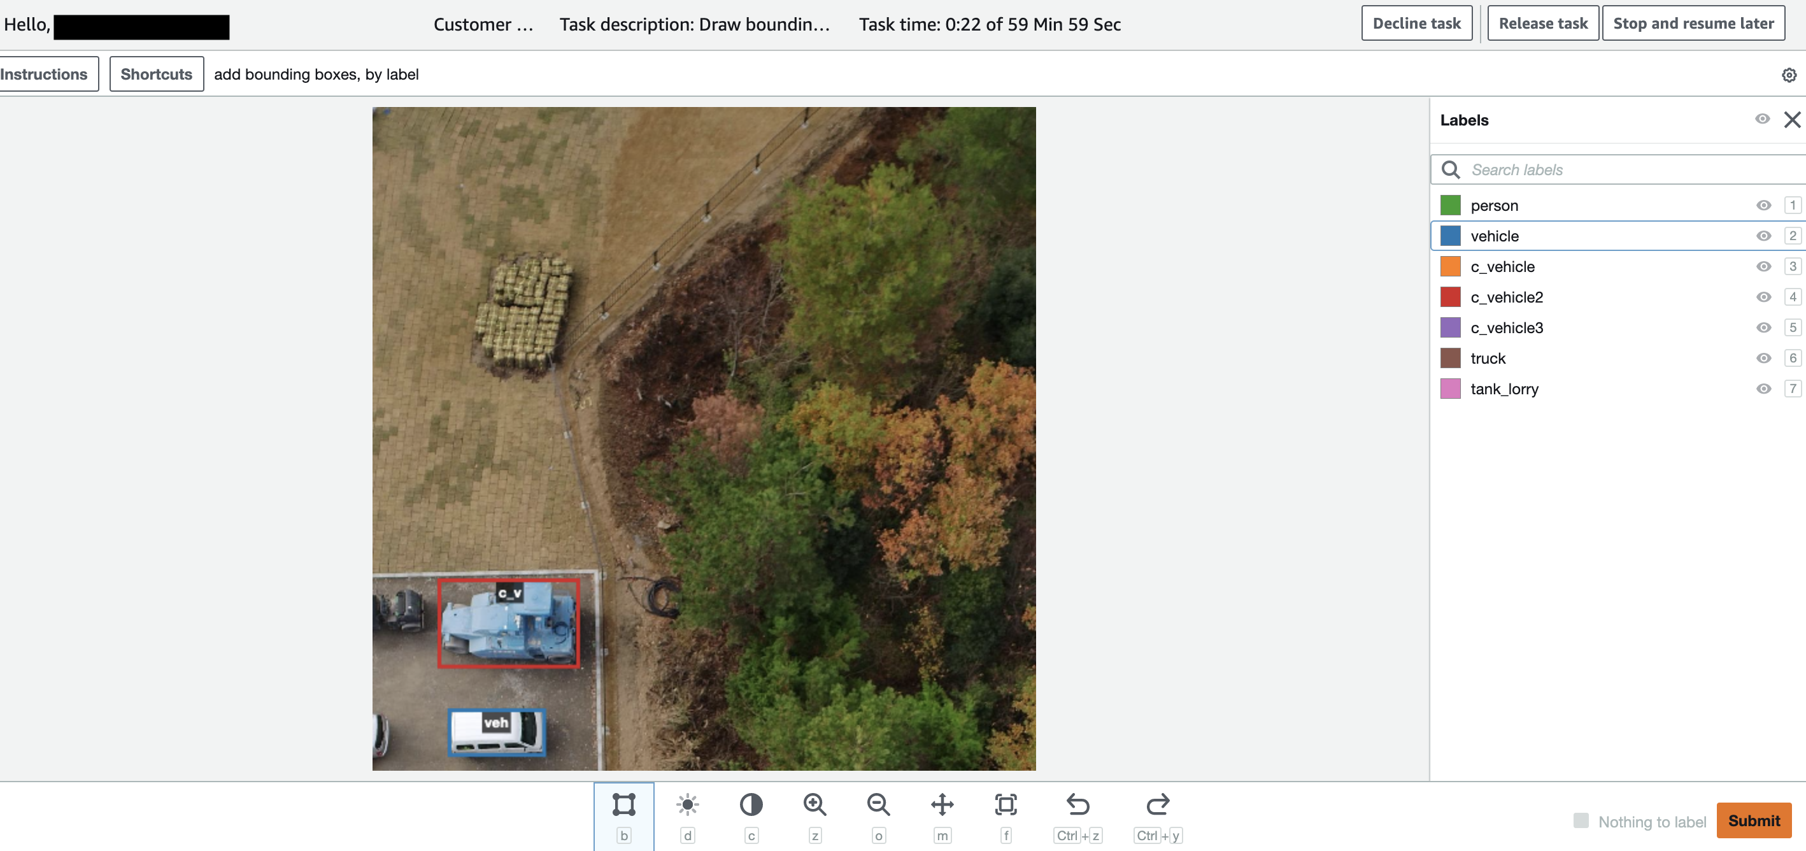Open the contrast adjustment tool
The width and height of the screenshot is (1806, 851).
pos(751,805)
